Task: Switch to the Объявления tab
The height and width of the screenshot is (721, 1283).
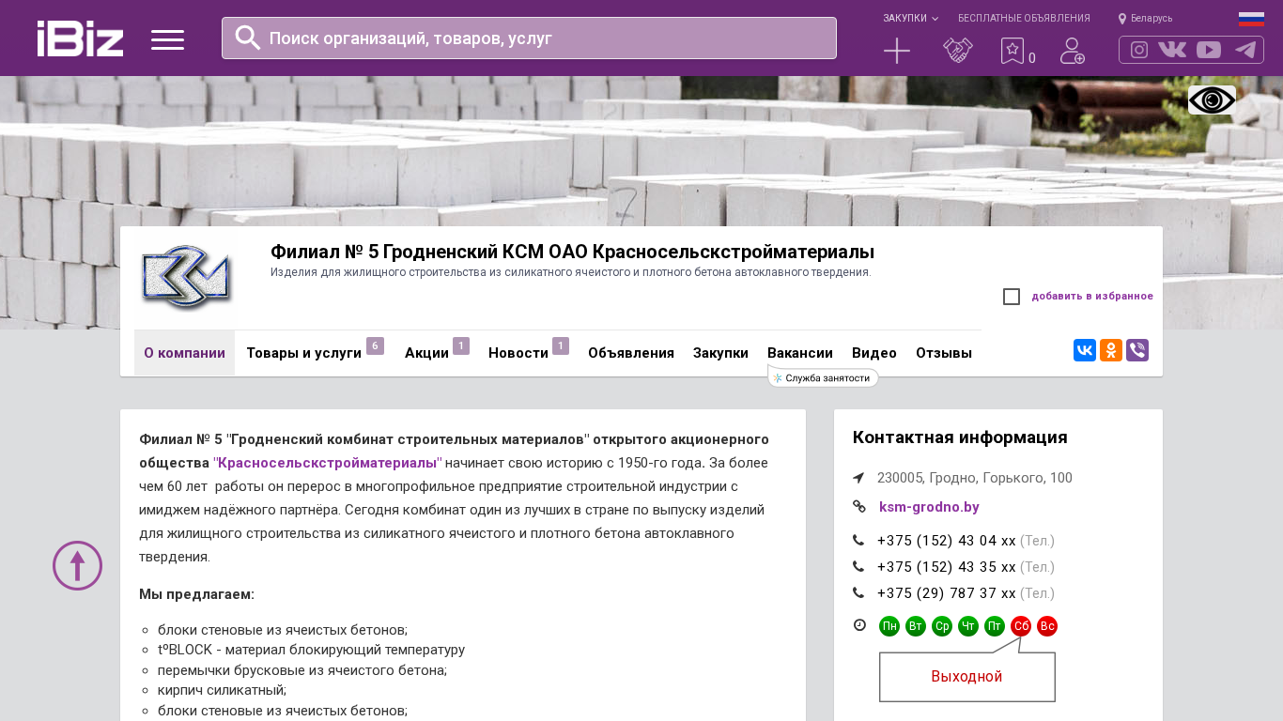Action: pyautogui.click(x=631, y=353)
